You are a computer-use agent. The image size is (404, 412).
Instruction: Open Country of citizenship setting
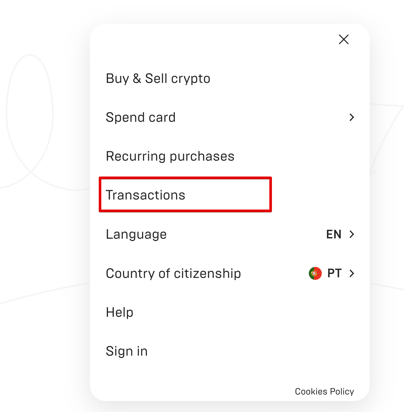click(x=230, y=273)
